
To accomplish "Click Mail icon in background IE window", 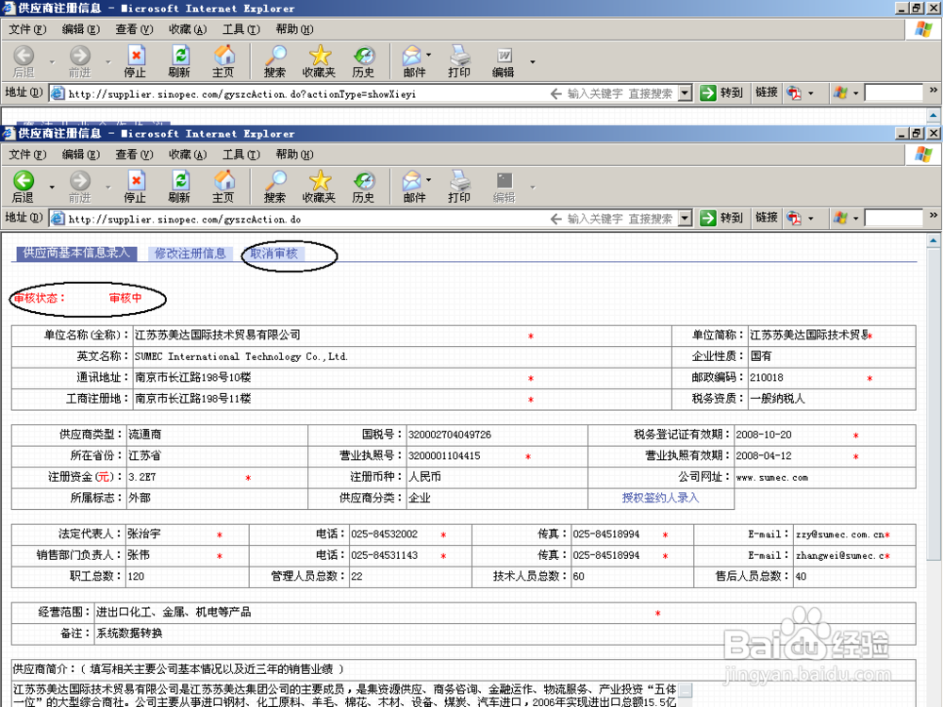I will click(x=412, y=56).
